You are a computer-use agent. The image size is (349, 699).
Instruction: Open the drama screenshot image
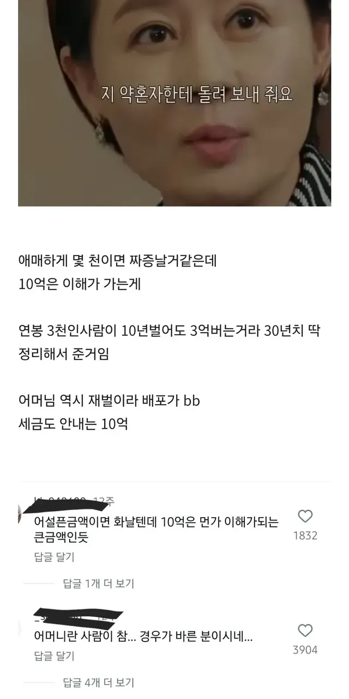pos(174,103)
